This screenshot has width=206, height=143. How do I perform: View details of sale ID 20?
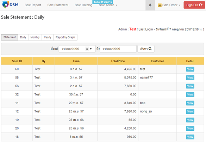(190, 129)
